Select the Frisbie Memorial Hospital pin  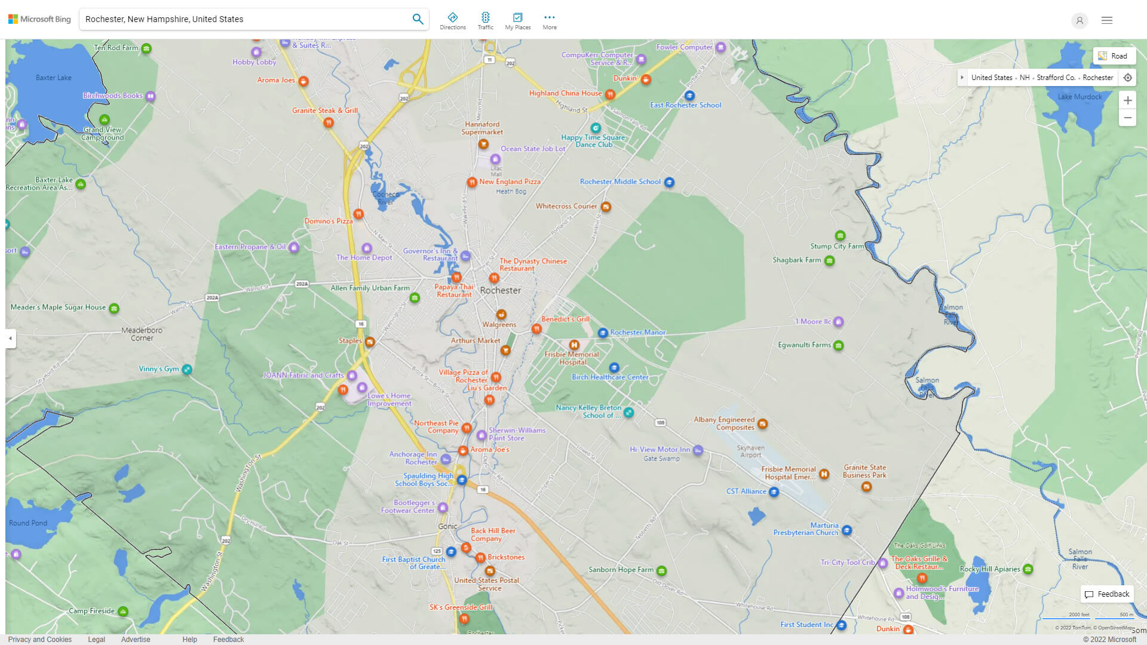(574, 345)
